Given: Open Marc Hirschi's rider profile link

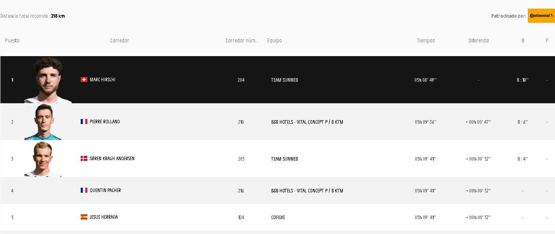Looking at the screenshot, I should pyautogui.click(x=102, y=80).
